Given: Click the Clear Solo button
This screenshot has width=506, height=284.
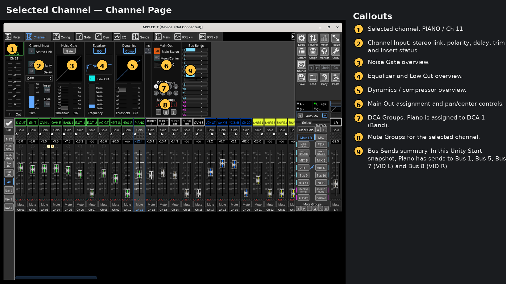Looking at the screenshot, I should [x=306, y=130].
